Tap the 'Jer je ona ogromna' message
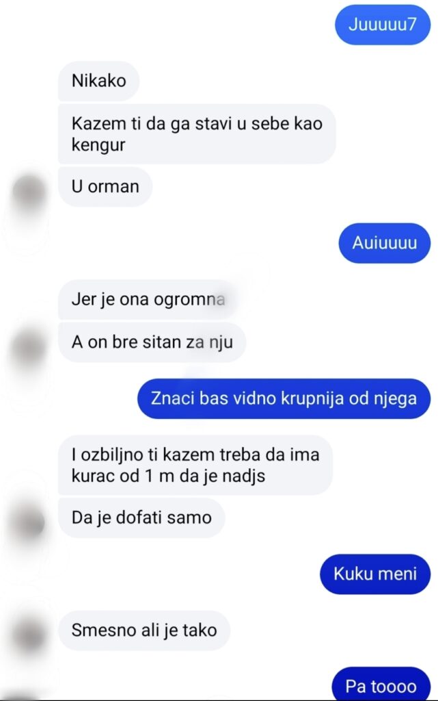 (x=148, y=300)
